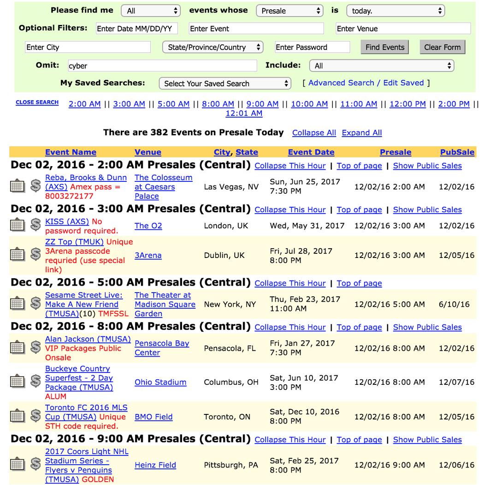Sort by City column header
Screen dimensions: 484x485
point(222,152)
